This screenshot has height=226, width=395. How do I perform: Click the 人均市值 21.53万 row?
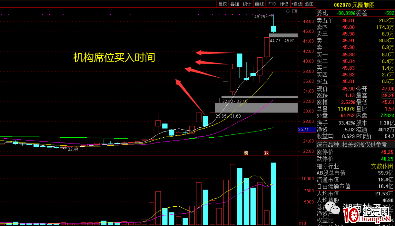[355, 194]
